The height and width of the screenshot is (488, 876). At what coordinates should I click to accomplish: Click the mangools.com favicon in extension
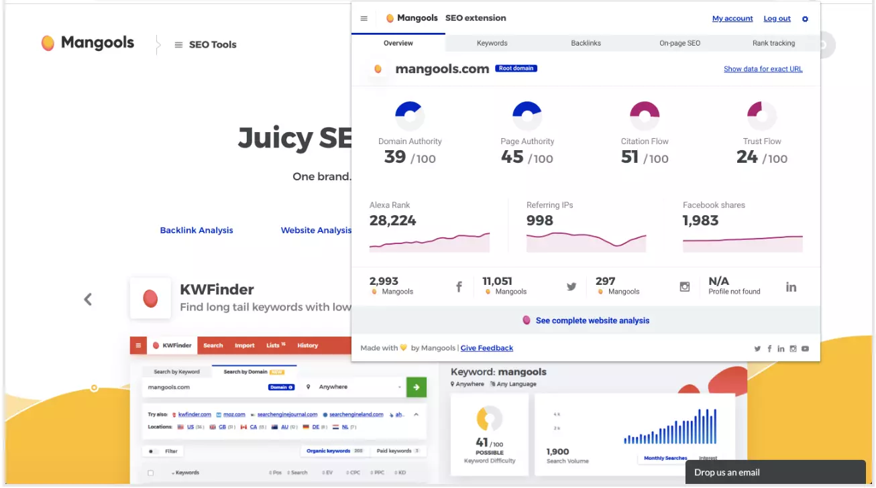pos(378,68)
